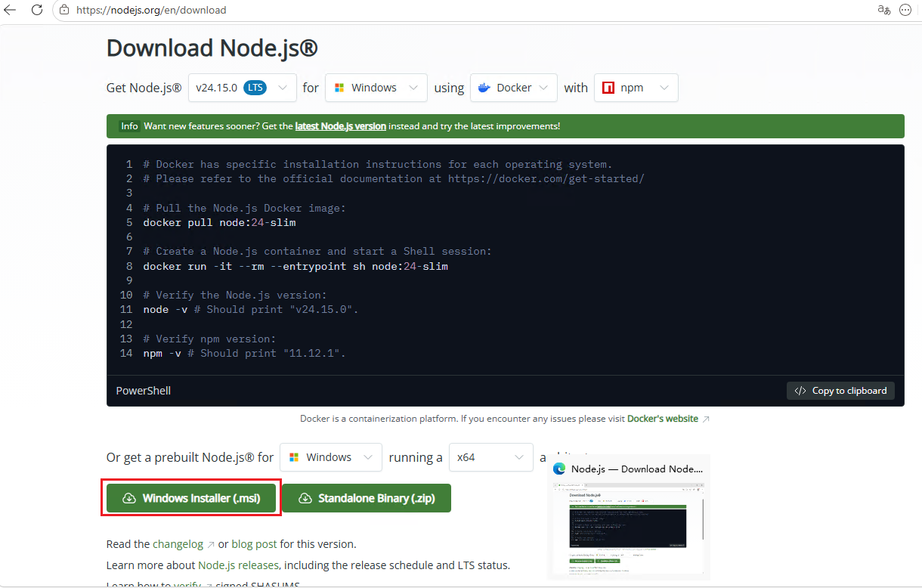
Task: Expand the x64 architecture dropdown
Action: coord(491,457)
